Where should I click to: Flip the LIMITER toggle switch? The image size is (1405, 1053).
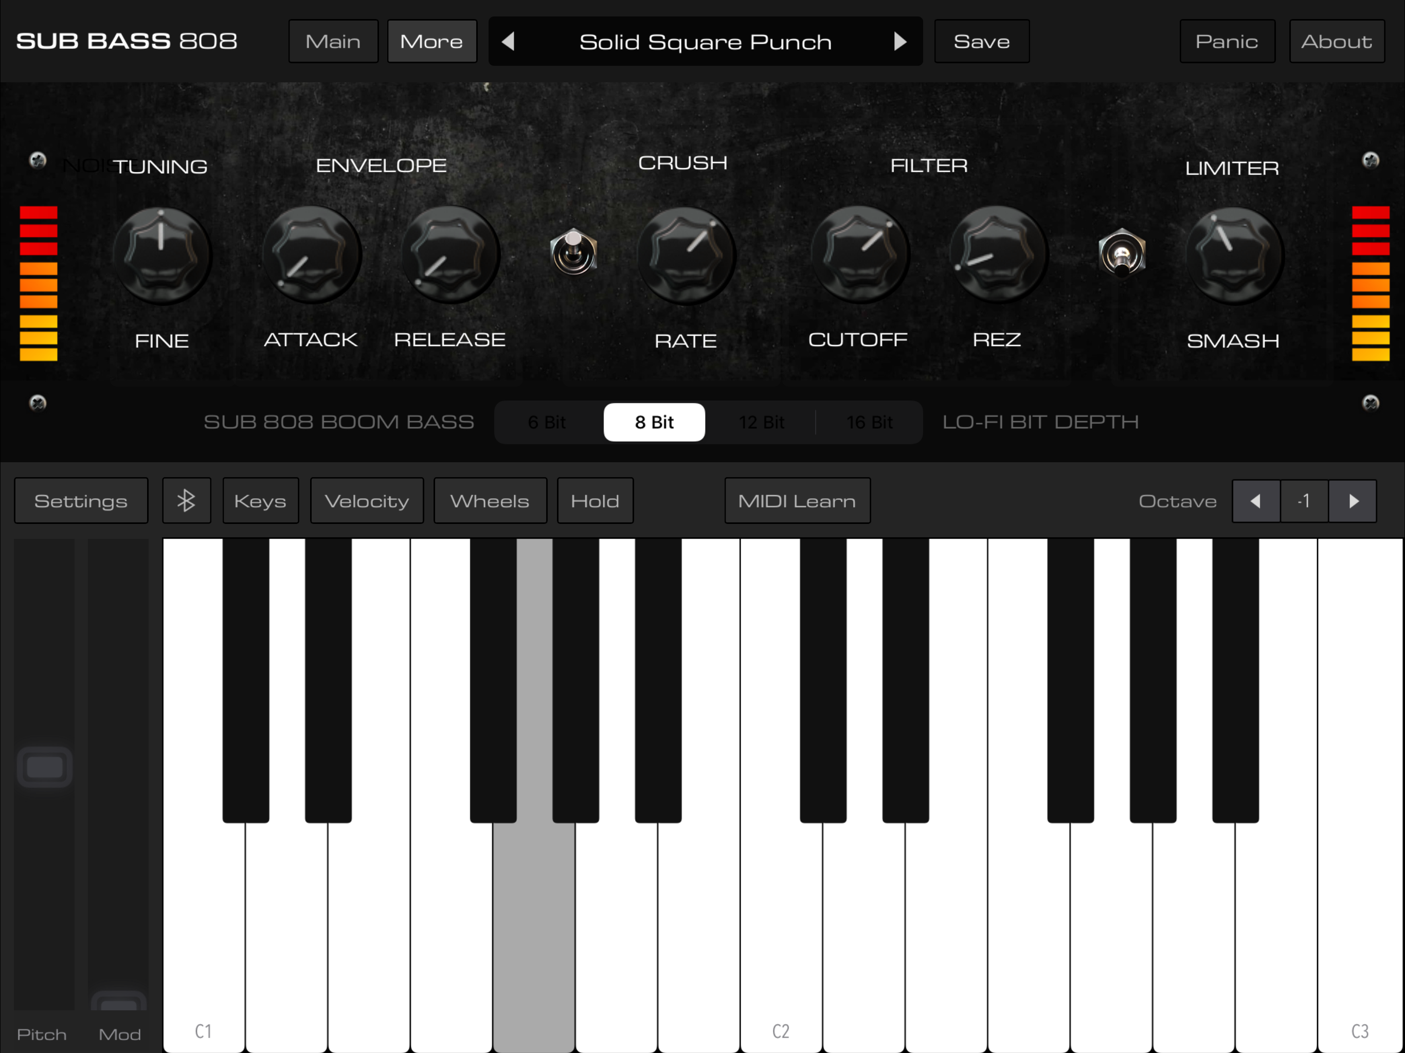click(x=1122, y=253)
